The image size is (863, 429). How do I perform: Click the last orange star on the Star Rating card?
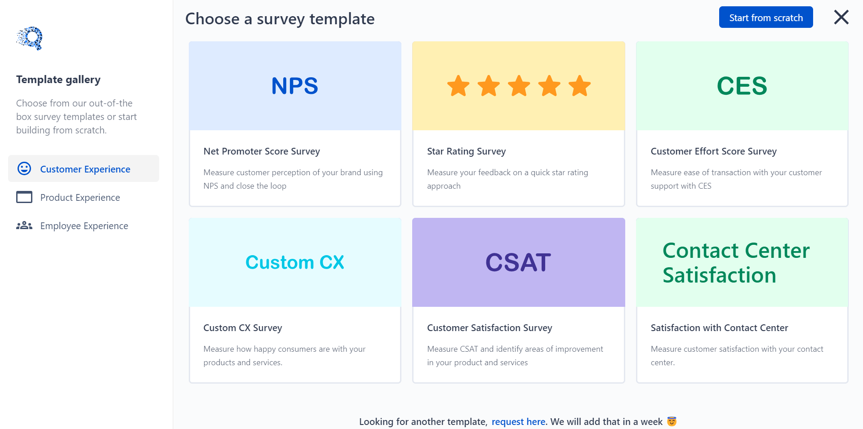(579, 85)
